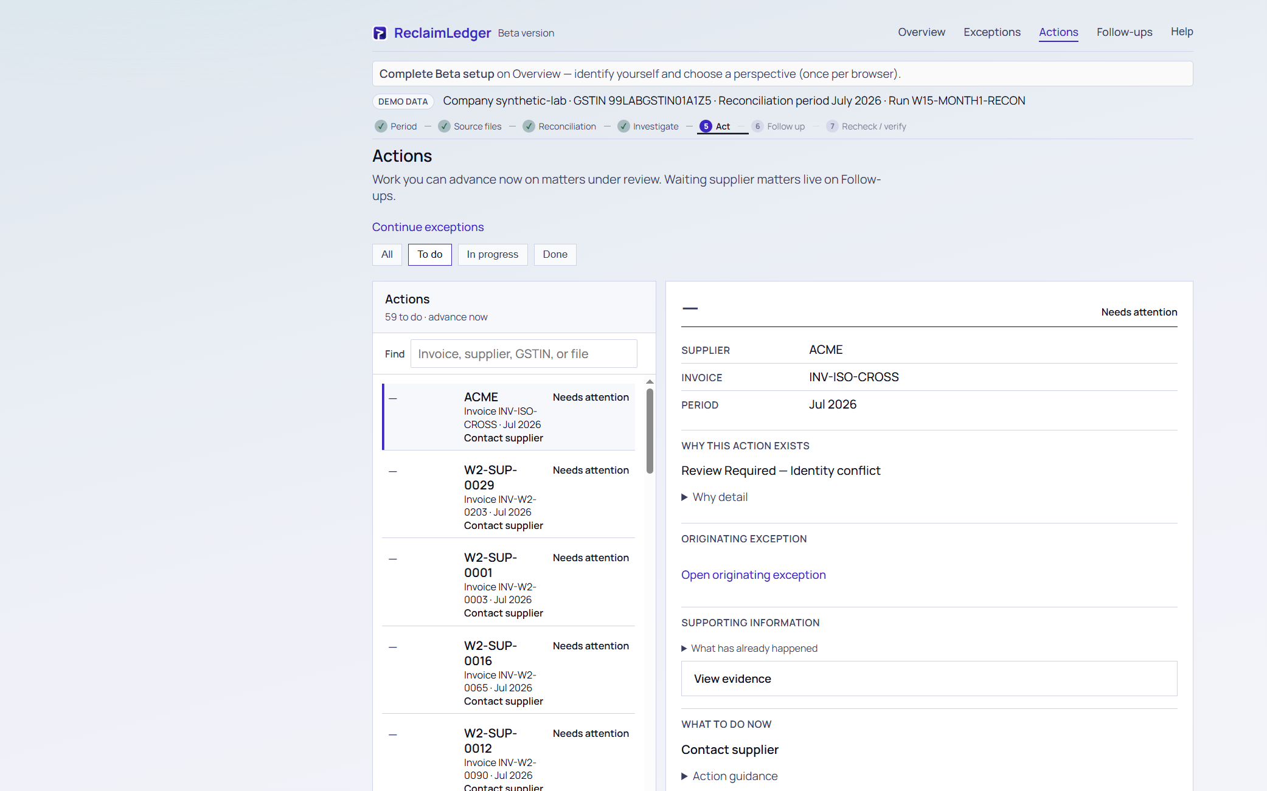The width and height of the screenshot is (1267, 791).
Task: Click the Find search input field
Action: coord(524,354)
